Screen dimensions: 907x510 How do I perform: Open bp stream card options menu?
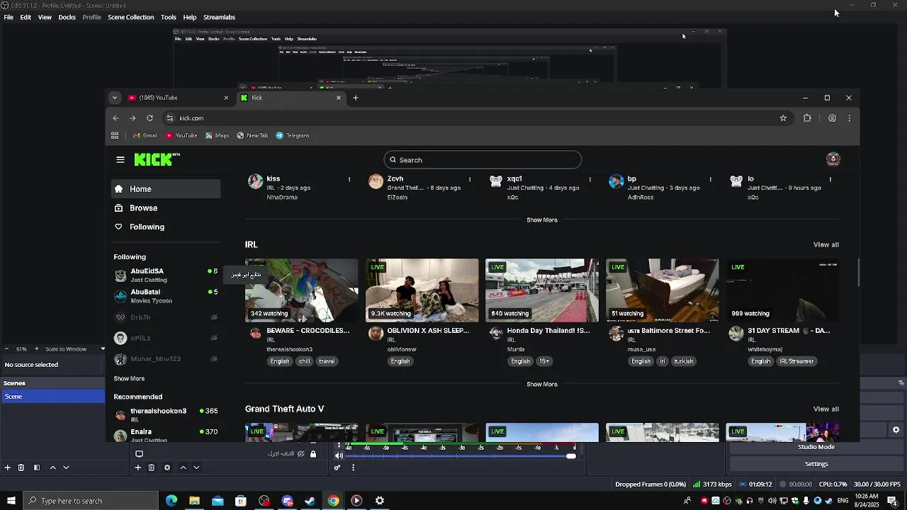pos(710,180)
